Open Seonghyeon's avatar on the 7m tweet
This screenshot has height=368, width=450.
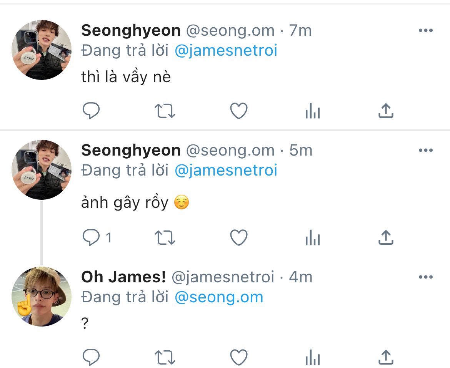(42, 50)
